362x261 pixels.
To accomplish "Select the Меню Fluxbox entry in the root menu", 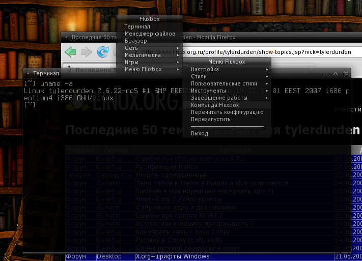I will pos(149,70).
